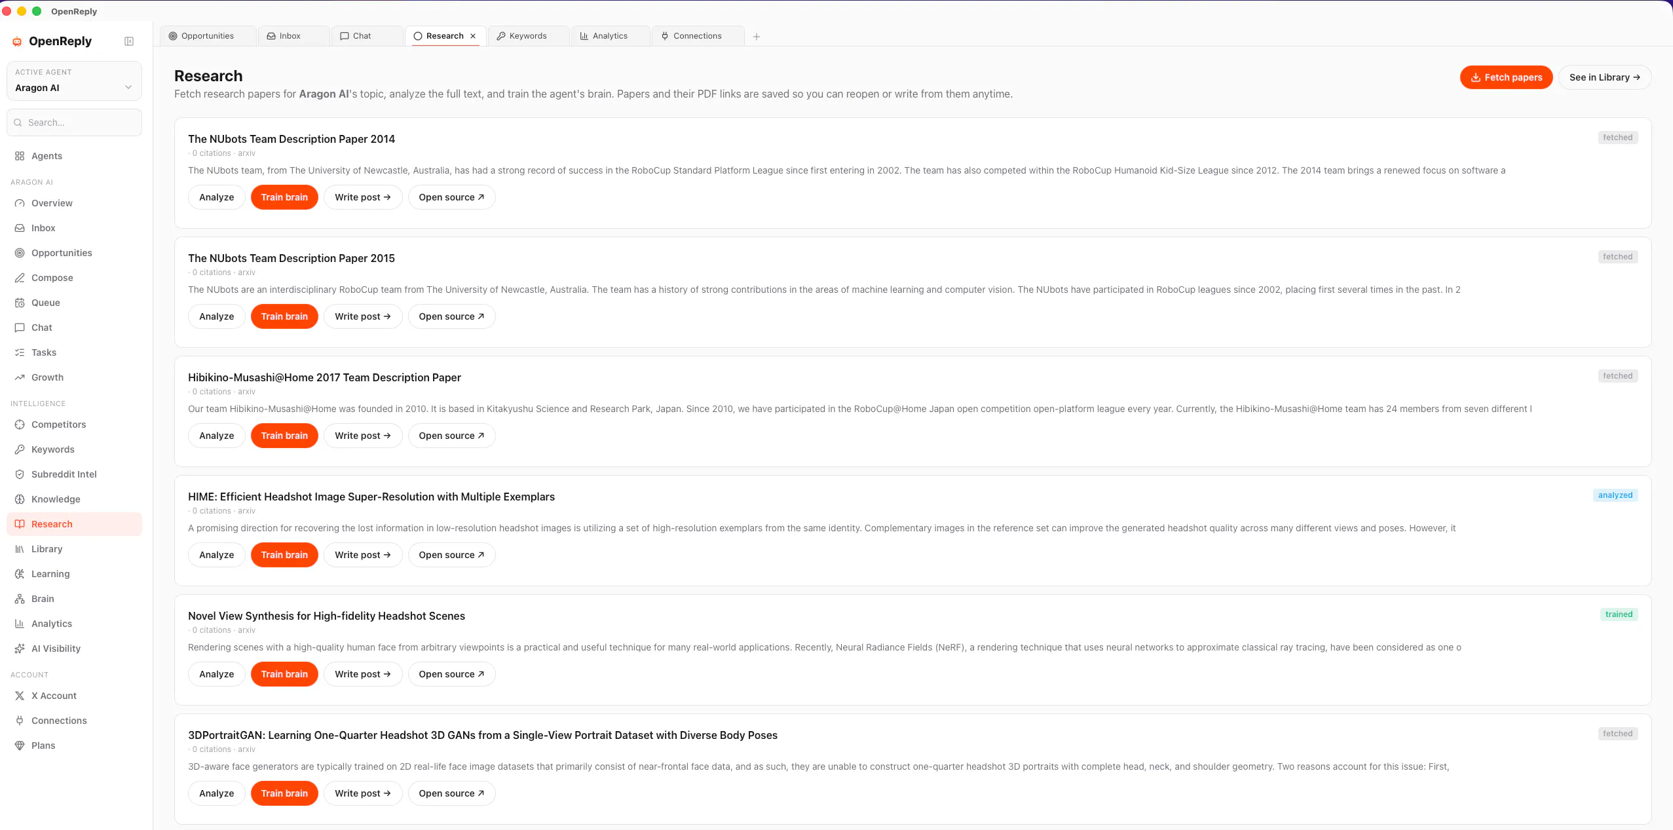Open the Library books icon
The height and width of the screenshot is (830, 1673).
tap(20, 549)
